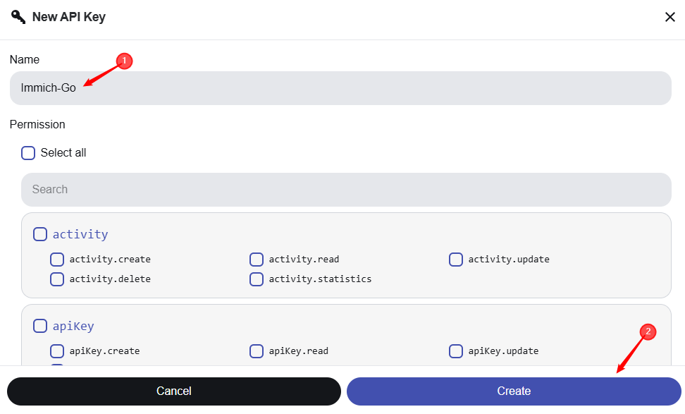Click the apiKey group heading label
The width and height of the screenshot is (685, 414).
[x=73, y=327]
